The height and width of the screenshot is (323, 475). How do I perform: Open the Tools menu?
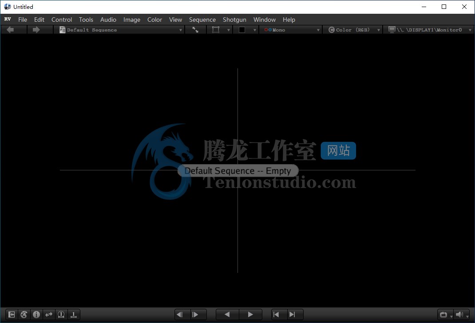(86, 20)
